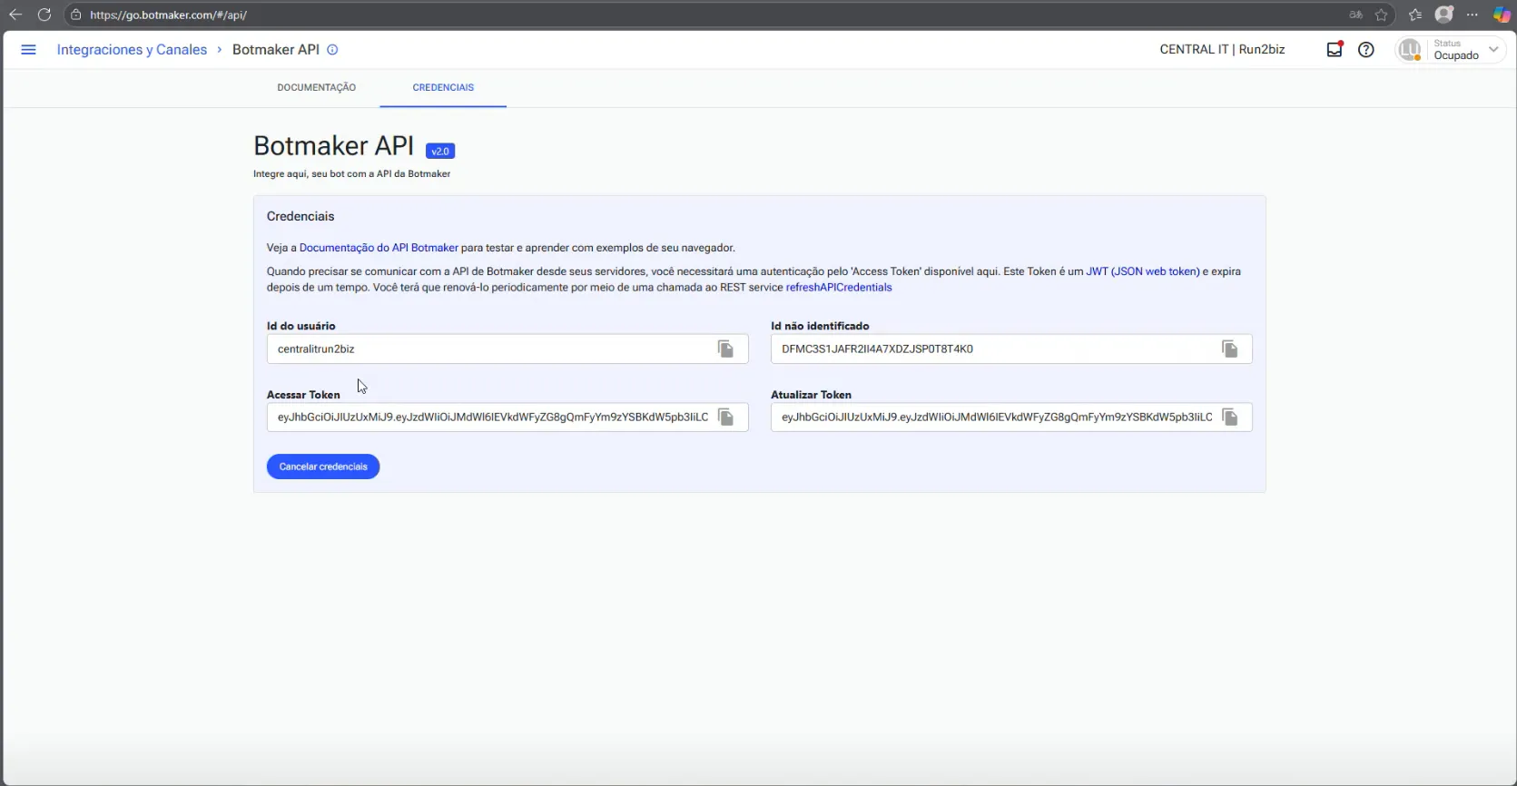Click the v2.0 version badge

click(x=440, y=152)
